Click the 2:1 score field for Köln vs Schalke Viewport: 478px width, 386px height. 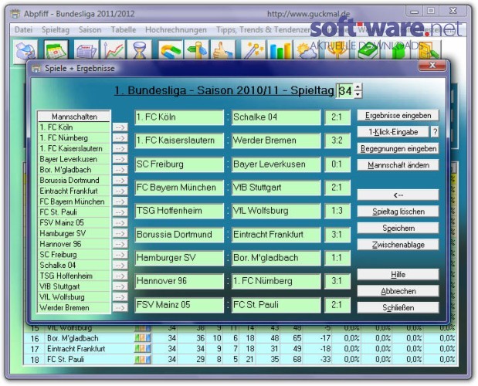[x=337, y=117]
